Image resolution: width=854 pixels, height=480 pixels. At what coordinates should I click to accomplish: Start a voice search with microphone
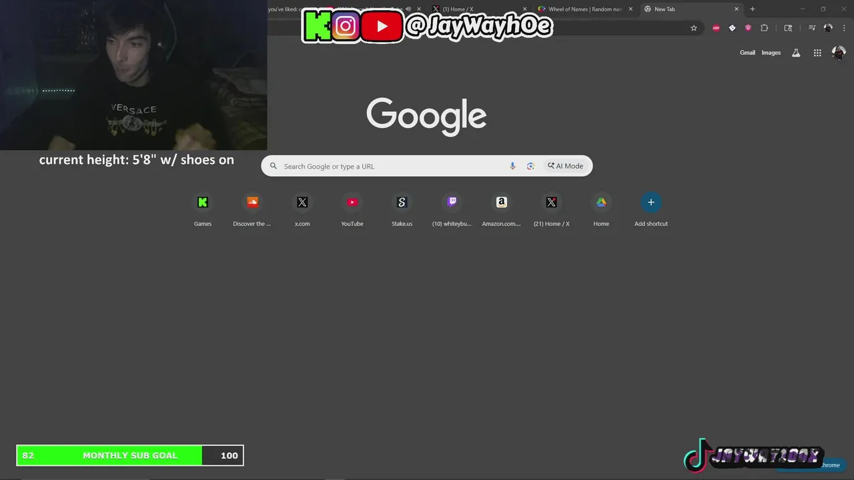(x=512, y=166)
